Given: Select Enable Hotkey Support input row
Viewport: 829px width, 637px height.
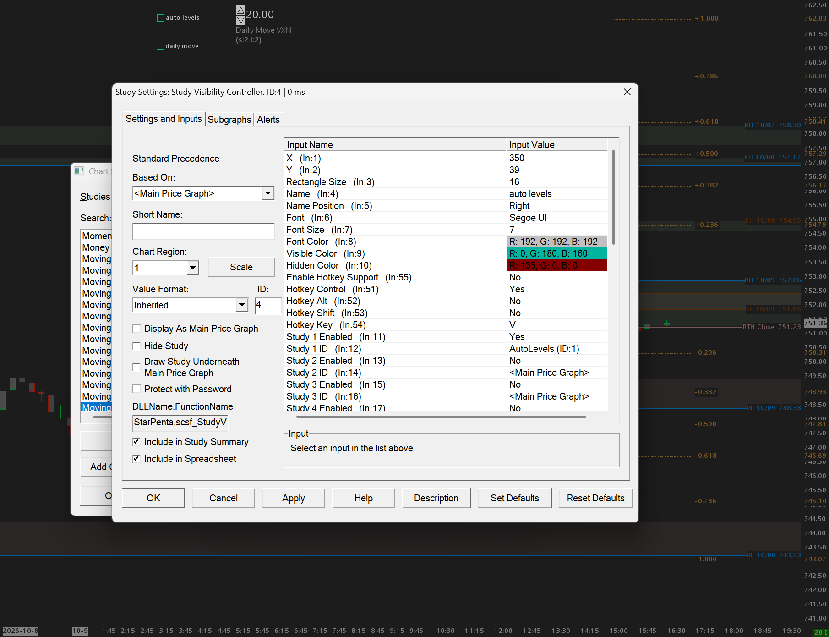Looking at the screenshot, I should point(446,277).
